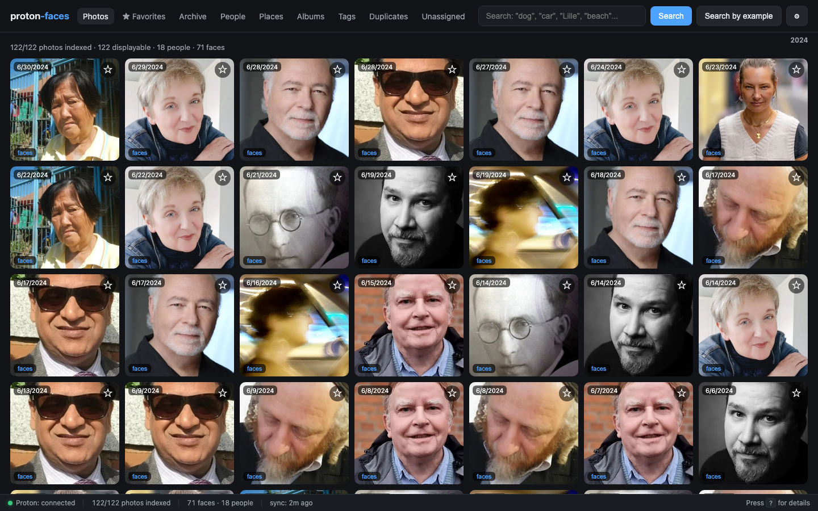
Task: Jump to the 2024 year marker
Action: click(x=799, y=40)
